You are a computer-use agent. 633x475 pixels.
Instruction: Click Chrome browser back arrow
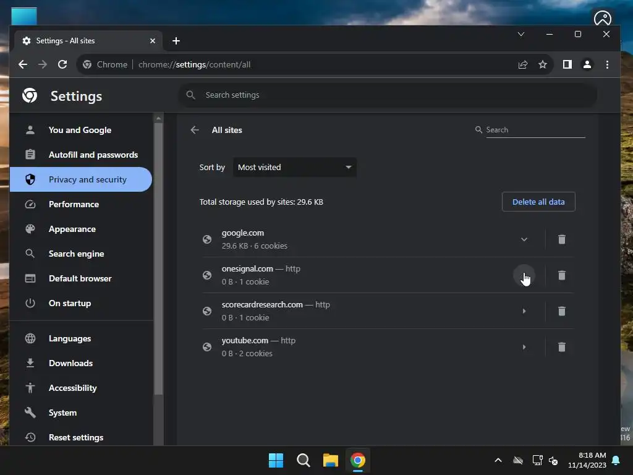point(23,64)
